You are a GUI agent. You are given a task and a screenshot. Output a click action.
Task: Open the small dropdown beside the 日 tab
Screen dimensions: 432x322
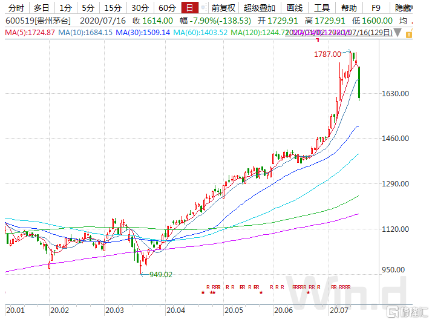[203, 8]
